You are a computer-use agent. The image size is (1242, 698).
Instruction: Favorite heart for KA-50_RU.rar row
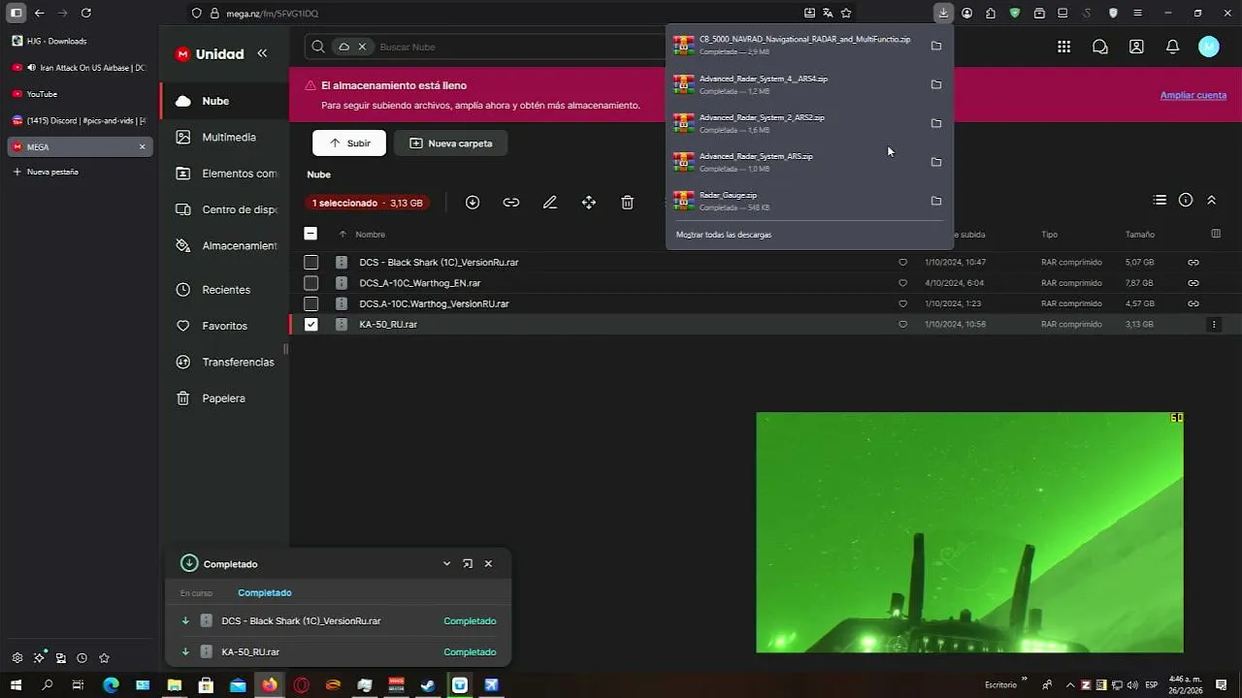point(902,324)
